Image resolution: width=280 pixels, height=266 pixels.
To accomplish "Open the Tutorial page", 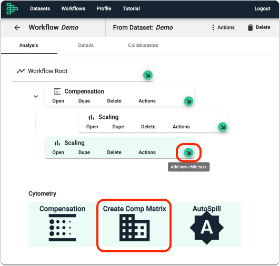I will tap(131, 8).
